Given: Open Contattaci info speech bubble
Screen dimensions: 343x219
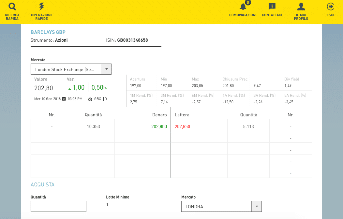Looking at the screenshot, I should (x=272, y=7).
